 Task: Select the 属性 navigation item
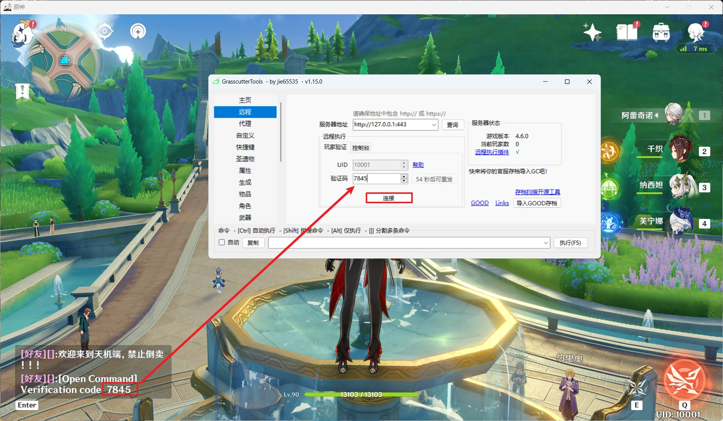click(x=245, y=170)
